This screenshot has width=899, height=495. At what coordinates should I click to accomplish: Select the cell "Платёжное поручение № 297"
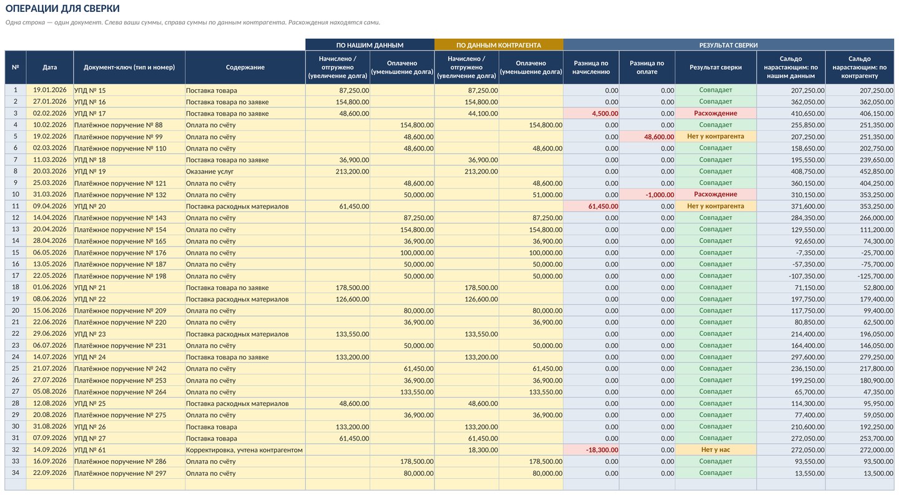click(x=129, y=473)
